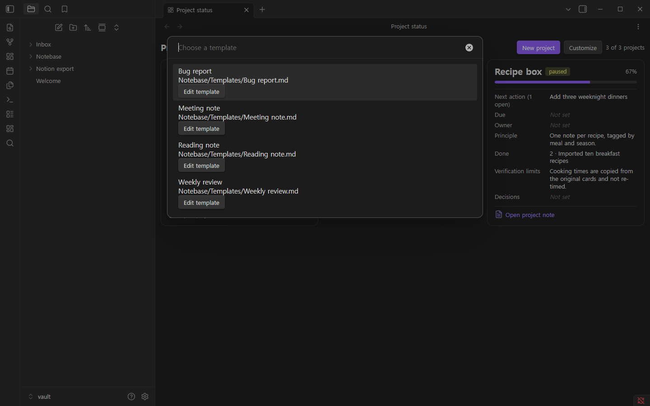Click the Recipe box progress bar

coord(566,82)
